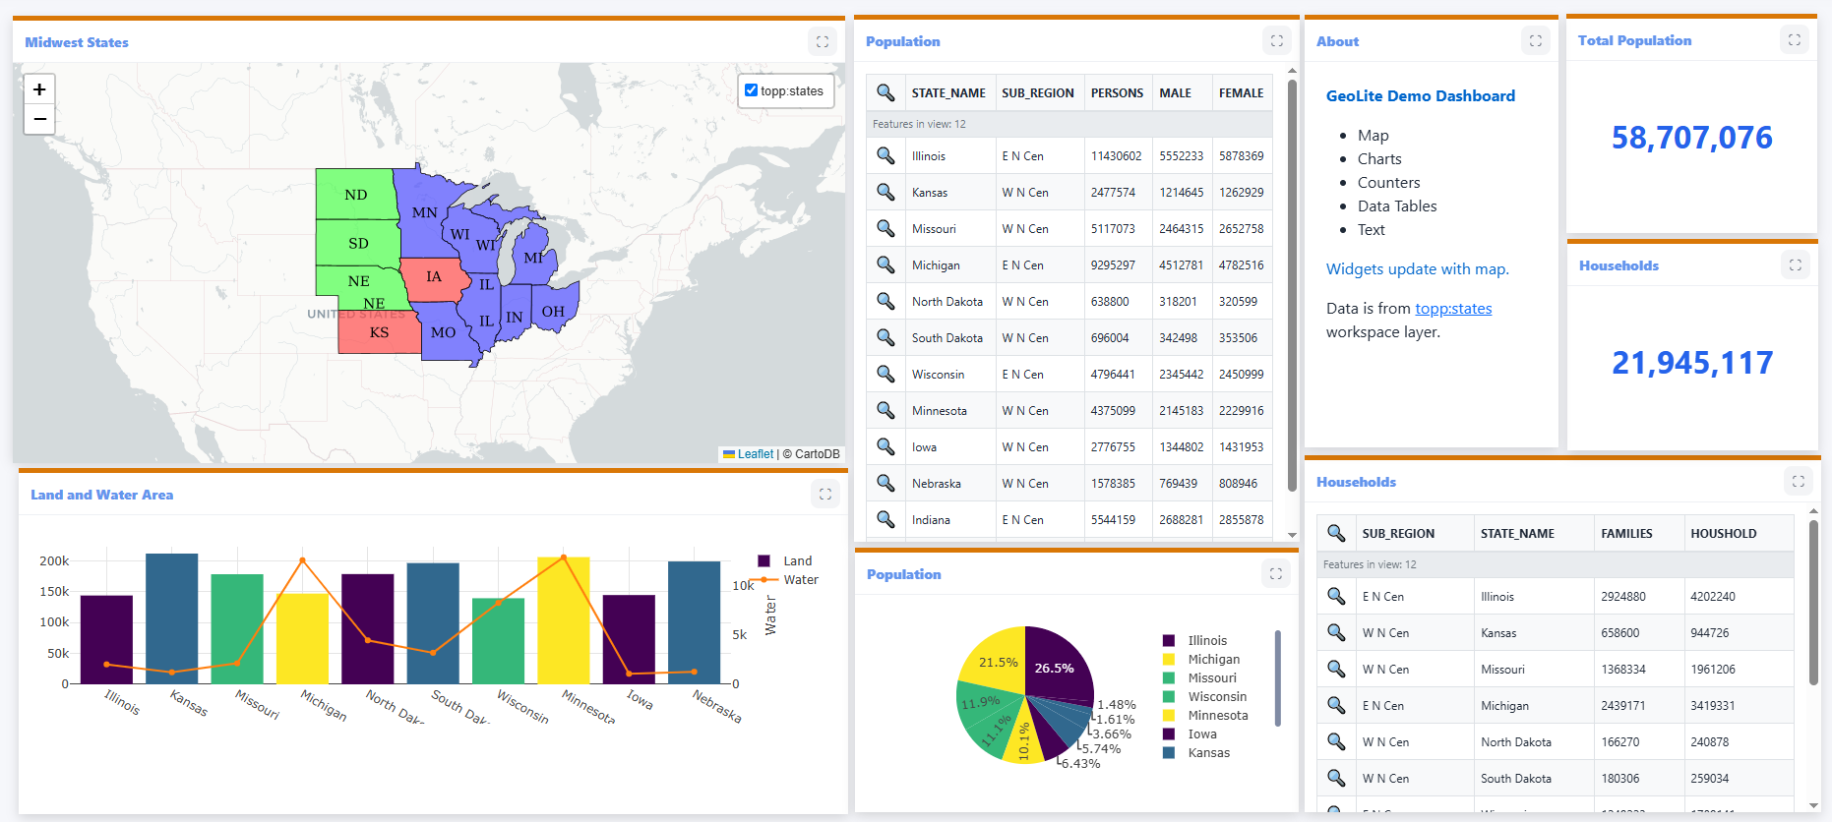Viewport: 1832px width, 822px height.
Task: Zoom out on the map
Action: (x=39, y=119)
